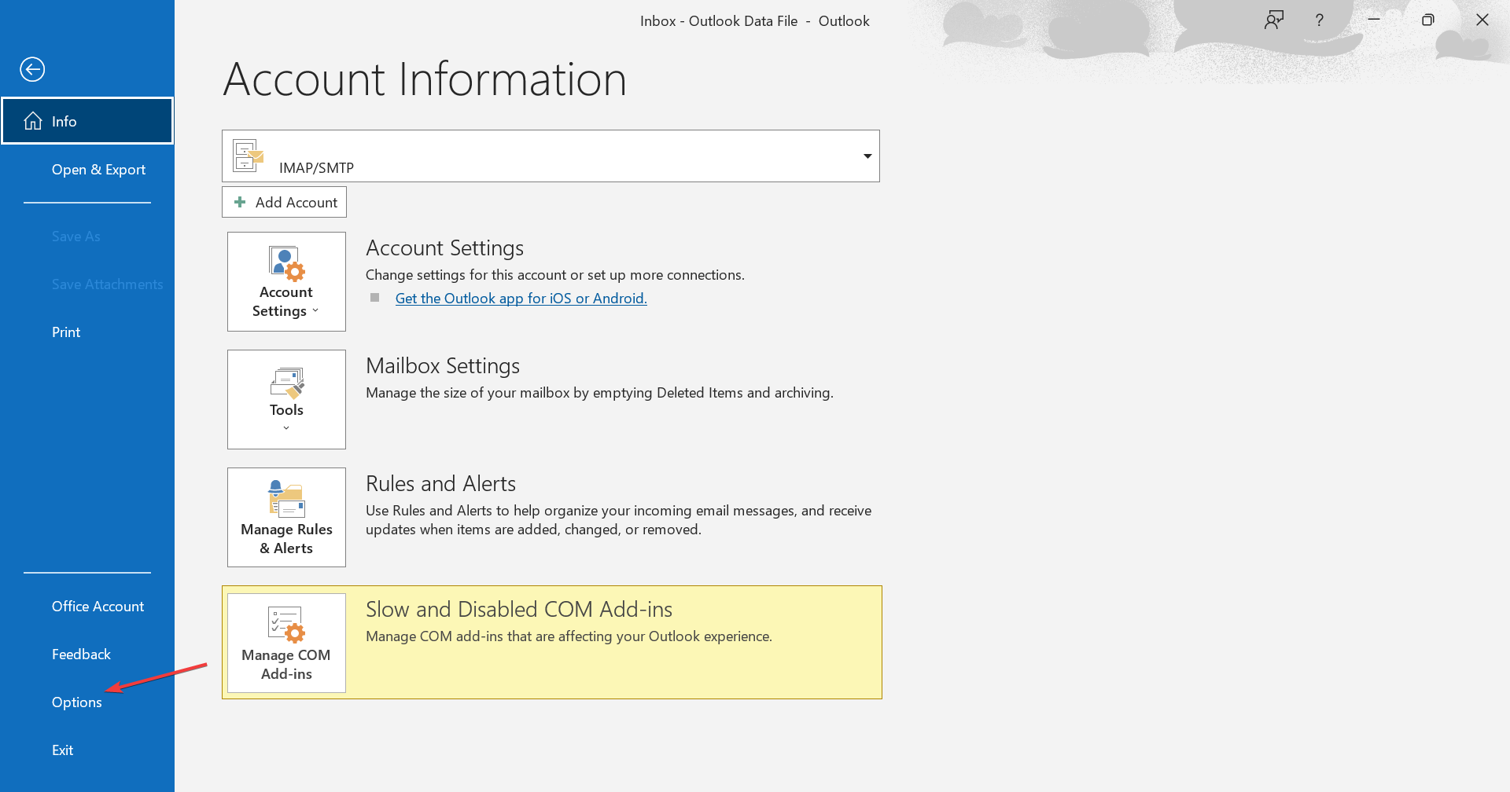Click the sign-in person icon in title bar

[1273, 20]
